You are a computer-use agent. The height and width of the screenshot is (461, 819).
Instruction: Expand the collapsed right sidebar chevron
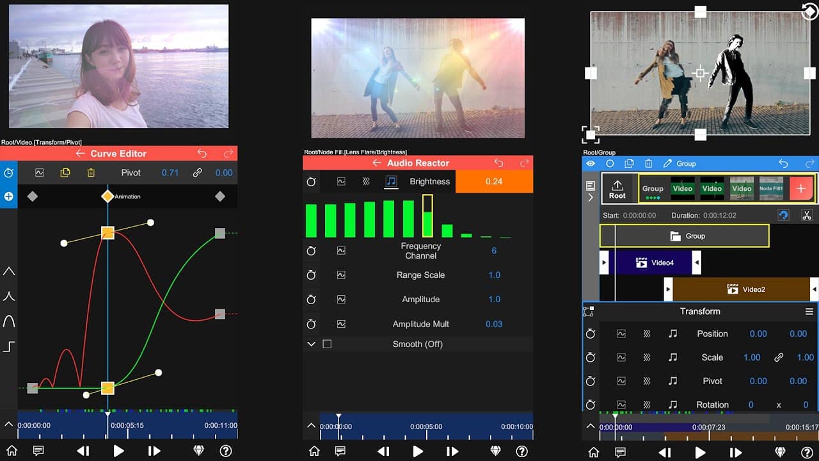(590, 197)
